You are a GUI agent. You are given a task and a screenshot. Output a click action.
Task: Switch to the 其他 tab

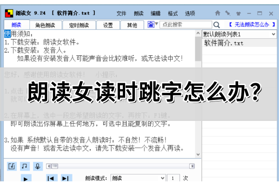(132, 25)
